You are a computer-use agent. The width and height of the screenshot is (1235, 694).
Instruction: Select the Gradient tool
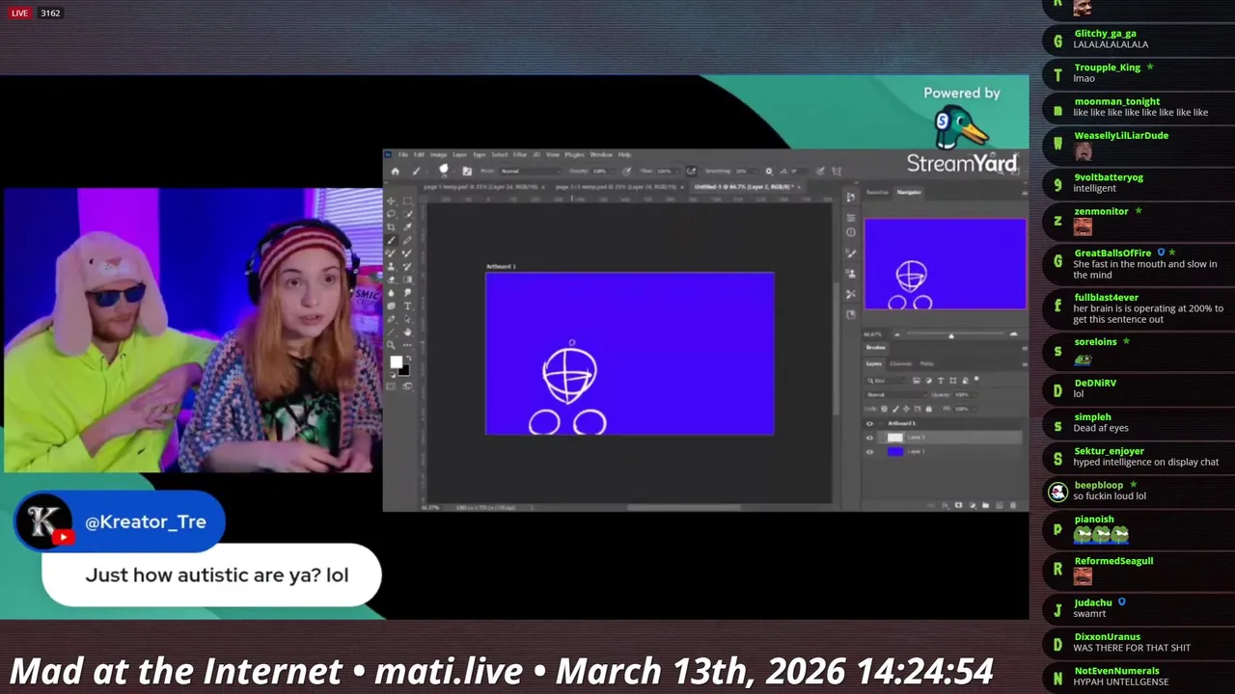[407, 280]
